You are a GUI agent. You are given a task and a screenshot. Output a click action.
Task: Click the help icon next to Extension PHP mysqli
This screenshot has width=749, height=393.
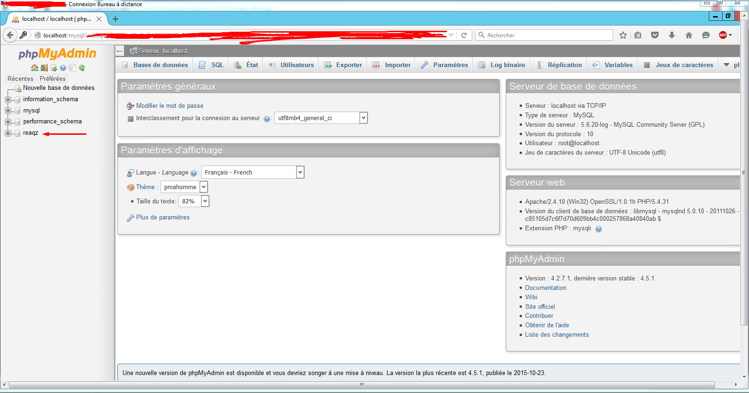tap(599, 229)
